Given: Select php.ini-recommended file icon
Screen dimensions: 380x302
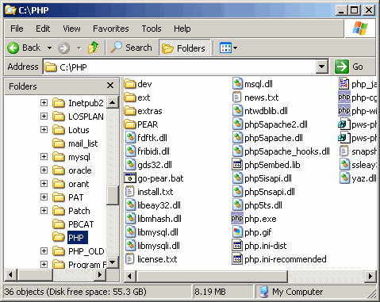Looking at the screenshot, I should pos(237,259).
